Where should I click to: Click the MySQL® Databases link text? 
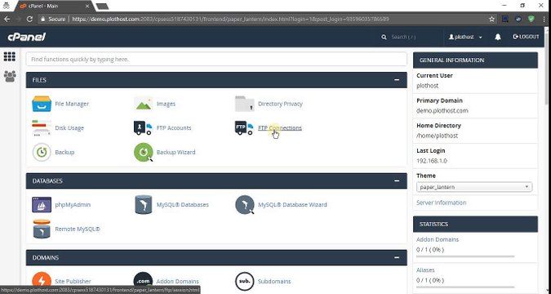[x=183, y=205]
